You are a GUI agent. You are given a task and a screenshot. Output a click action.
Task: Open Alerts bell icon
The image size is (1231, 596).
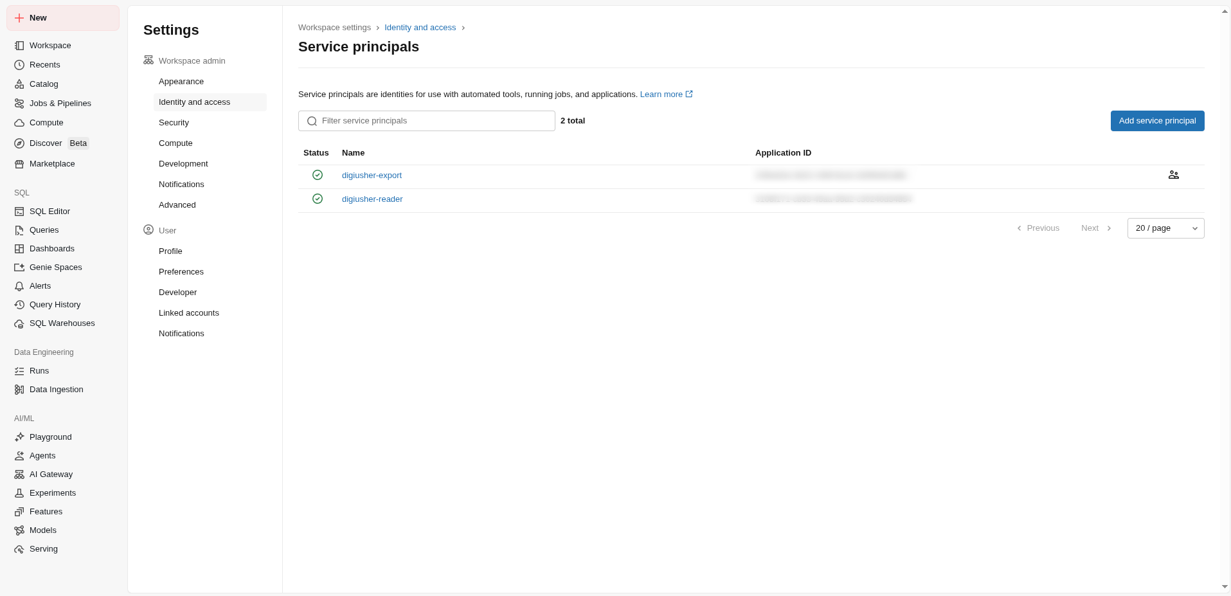19,286
